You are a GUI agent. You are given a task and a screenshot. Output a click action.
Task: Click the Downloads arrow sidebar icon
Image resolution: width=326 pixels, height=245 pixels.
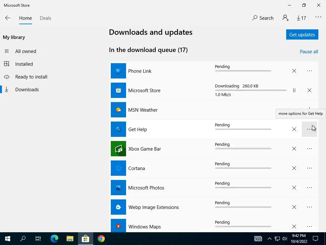[7, 90]
